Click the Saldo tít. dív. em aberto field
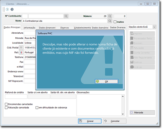Viewport: 163px width, 130px height. point(63,97)
